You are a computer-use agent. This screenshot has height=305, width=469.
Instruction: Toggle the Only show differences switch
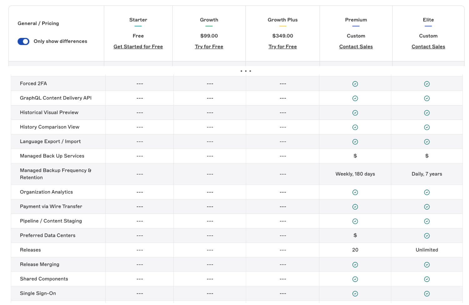click(23, 41)
